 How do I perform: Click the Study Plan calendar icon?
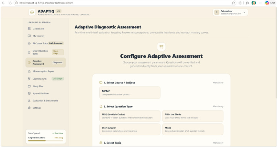[x=29, y=86]
